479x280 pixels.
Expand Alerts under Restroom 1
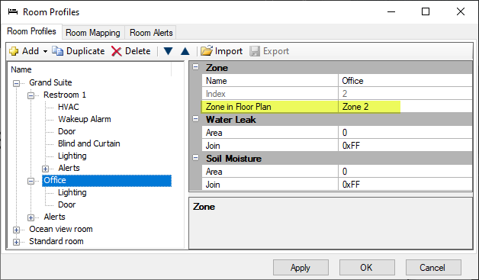(x=45, y=169)
